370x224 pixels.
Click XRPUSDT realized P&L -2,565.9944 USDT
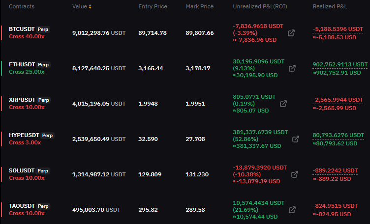pyautogui.click(x=338, y=100)
